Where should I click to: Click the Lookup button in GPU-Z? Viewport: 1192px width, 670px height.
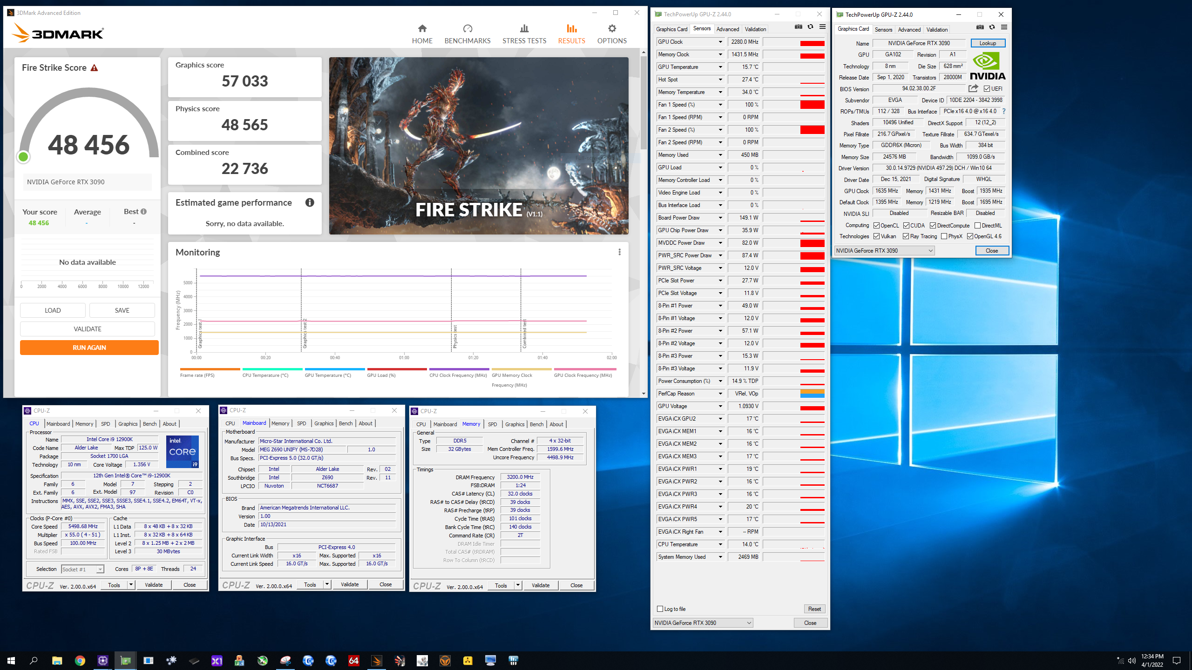[988, 43]
